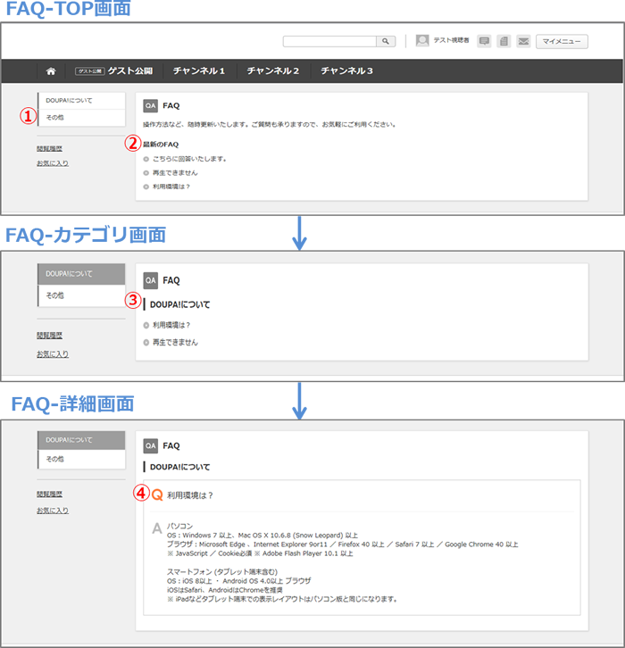Open the マイメニュー button
The height and width of the screenshot is (648, 625).
(x=562, y=41)
